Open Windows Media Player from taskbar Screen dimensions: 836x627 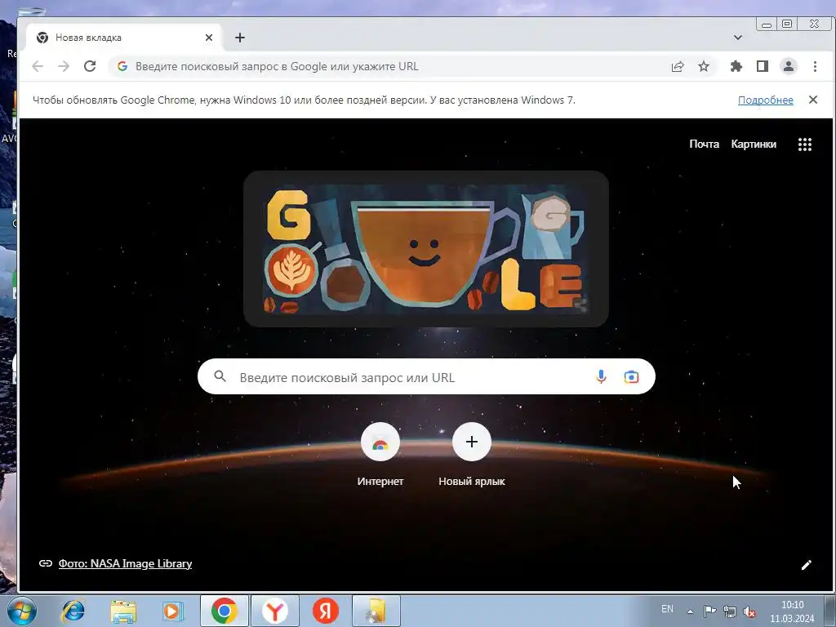tap(173, 611)
